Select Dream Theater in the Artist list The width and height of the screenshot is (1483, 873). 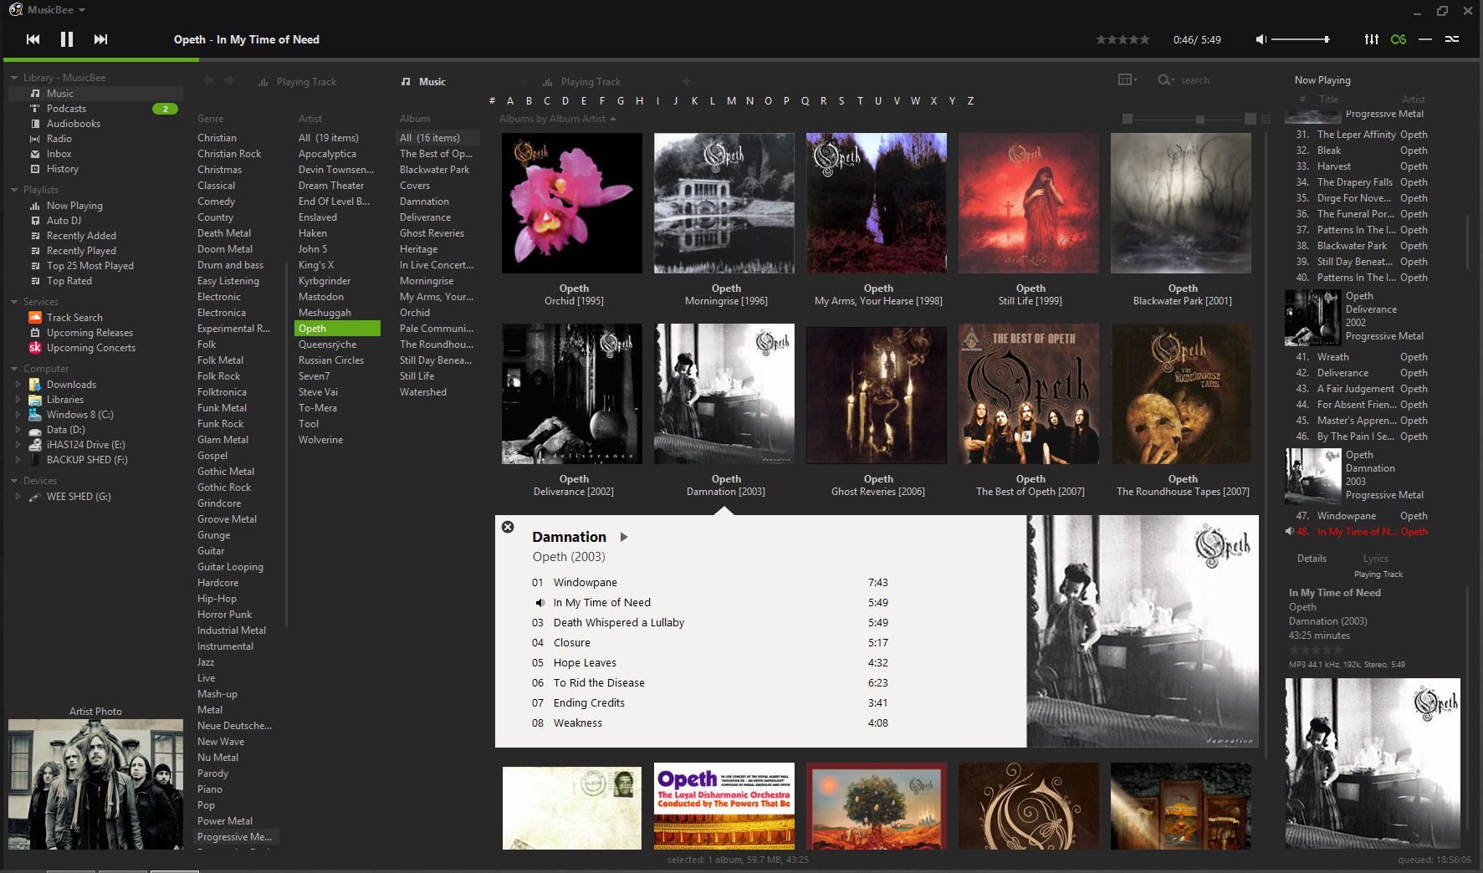[331, 186]
